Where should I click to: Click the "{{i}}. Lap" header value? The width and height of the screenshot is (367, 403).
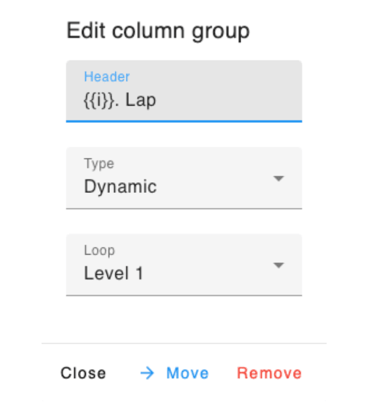coord(120,100)
